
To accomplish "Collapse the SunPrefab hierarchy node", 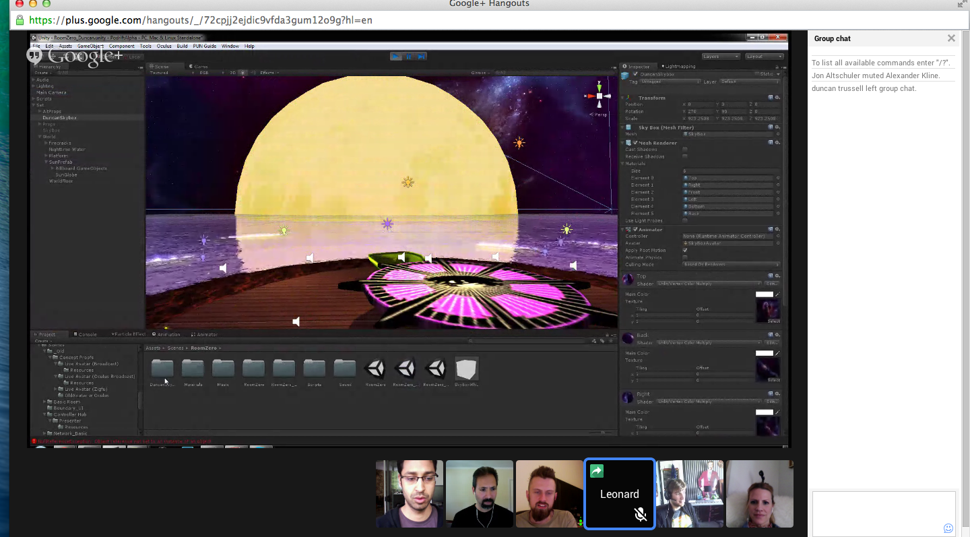I will 46,162.
